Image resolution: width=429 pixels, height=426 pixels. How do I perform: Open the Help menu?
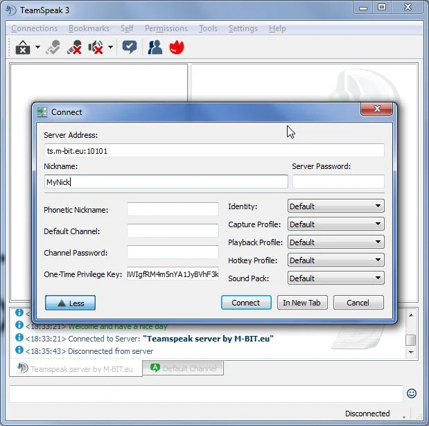[x=277, y=28]
